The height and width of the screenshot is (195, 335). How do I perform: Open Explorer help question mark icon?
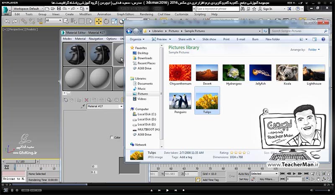[323, 39]
